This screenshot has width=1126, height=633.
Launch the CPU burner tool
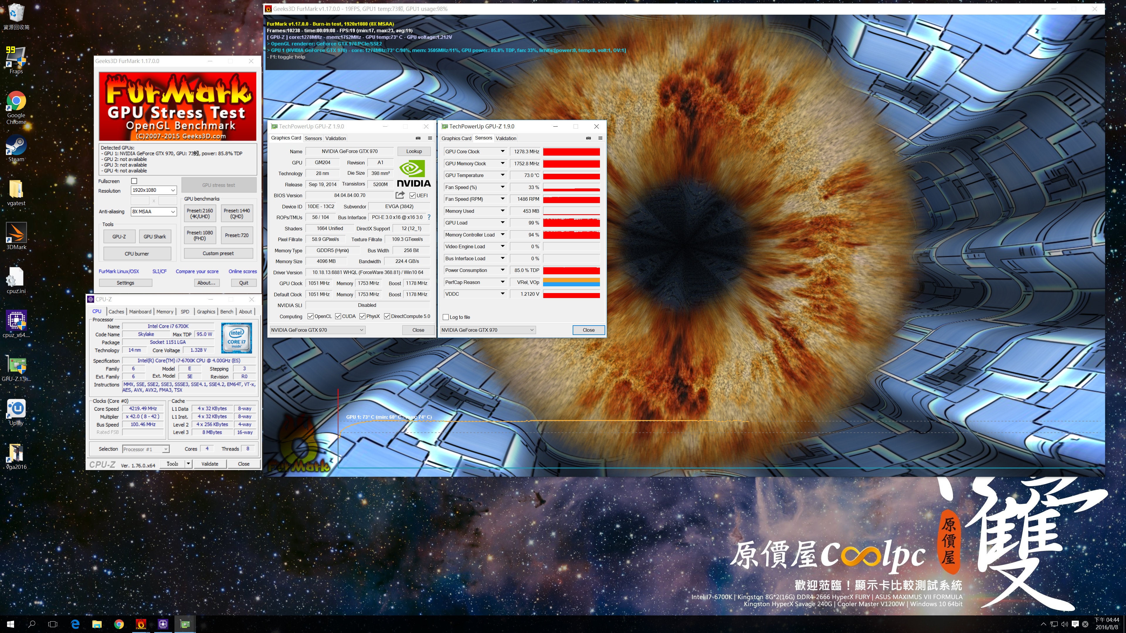tap(137, 253)
